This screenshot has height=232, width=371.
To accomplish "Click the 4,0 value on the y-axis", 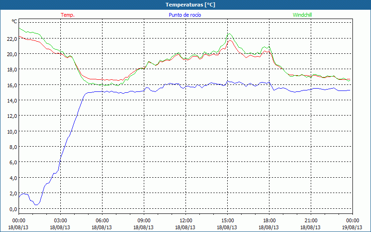I will [x=13, y=178].
